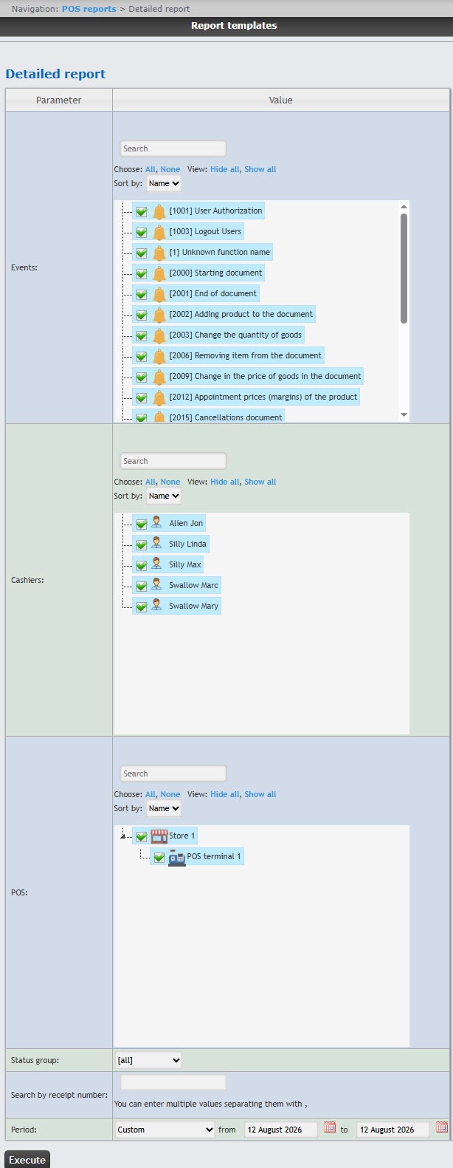
Task: Click the cashier icon for Swallow Mary
Action: pyautogui.click(x=156, y=605)
